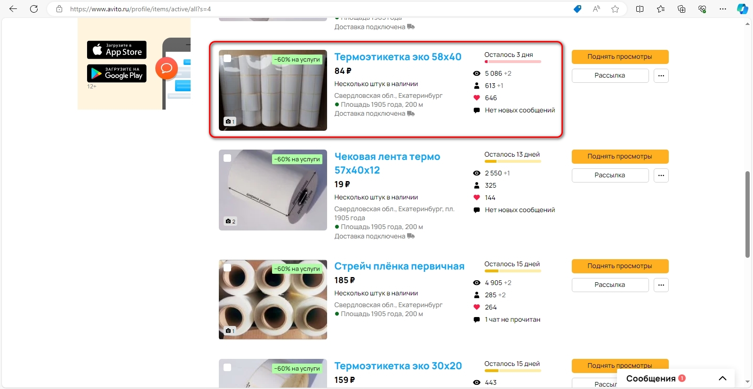Click "Поднять просмотры" for Чековая лента термо
The width and height of the screenshot is (753, 389).
pos(620,157)
